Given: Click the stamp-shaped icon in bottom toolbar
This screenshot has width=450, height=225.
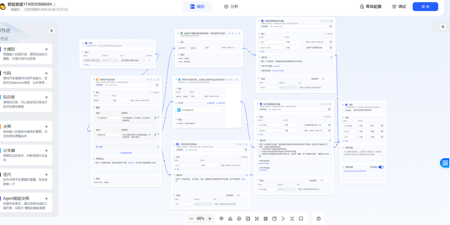Looking at the screenshot, I should (230, 218).
